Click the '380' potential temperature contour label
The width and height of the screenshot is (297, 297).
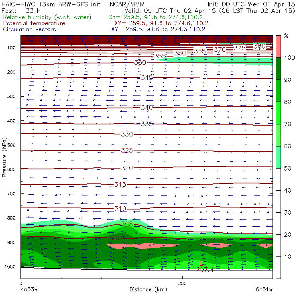click(x=260, y=46)
